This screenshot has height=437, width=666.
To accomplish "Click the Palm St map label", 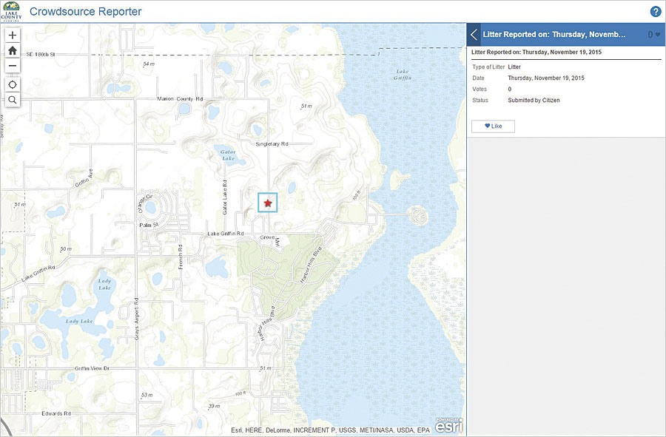I will click(x=149, y=225).
